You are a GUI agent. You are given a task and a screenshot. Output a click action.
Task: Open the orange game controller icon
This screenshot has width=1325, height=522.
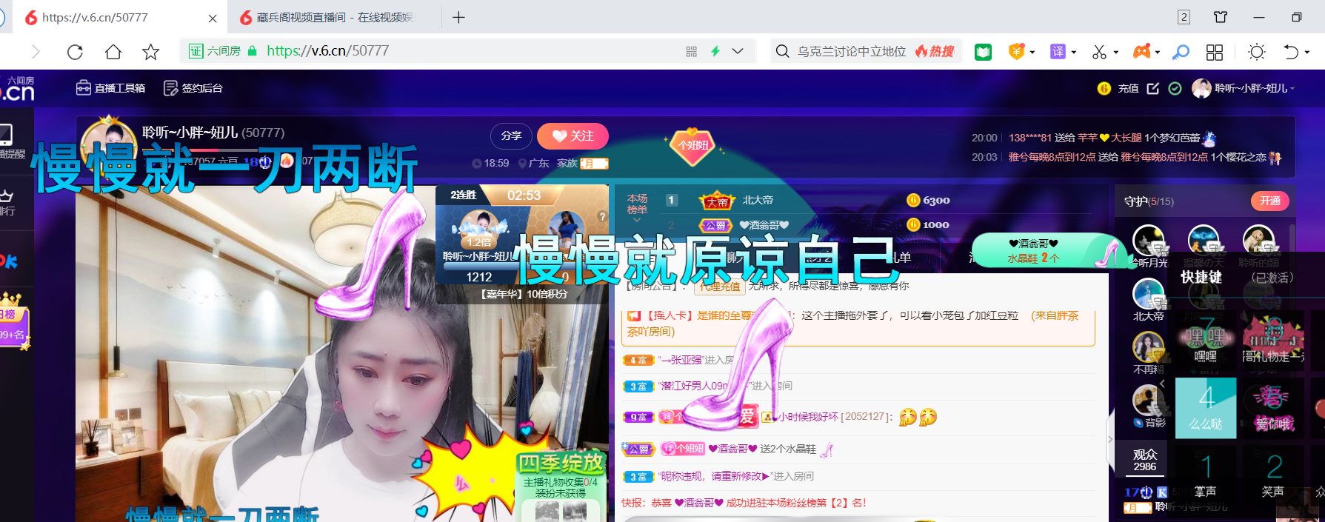1142,51
